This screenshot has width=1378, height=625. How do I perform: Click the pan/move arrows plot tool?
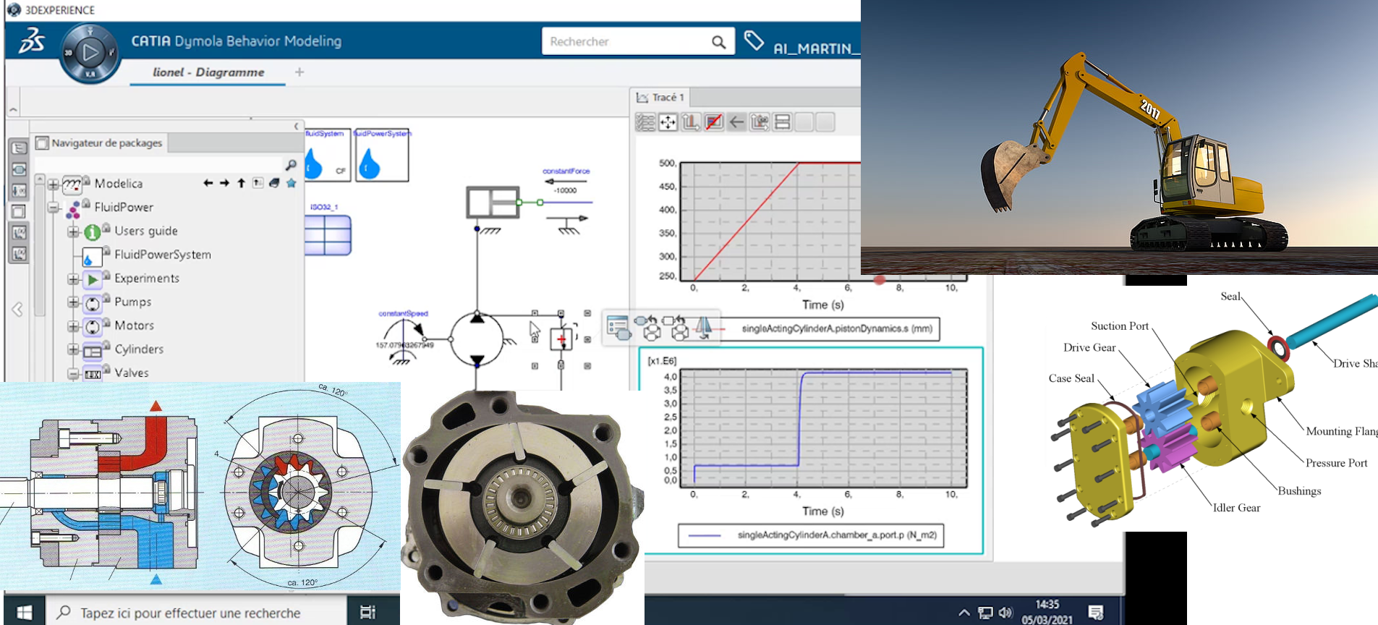coord(668,122)
